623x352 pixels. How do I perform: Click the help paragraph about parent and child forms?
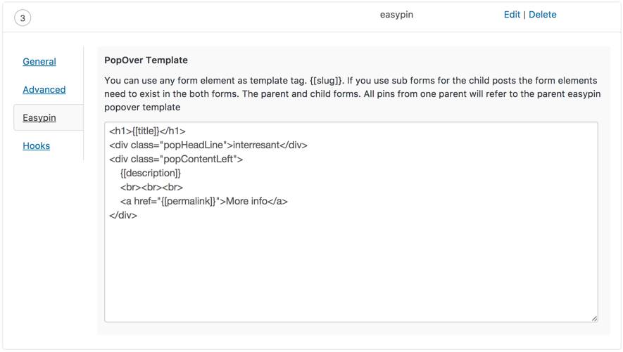click(353, 94)
